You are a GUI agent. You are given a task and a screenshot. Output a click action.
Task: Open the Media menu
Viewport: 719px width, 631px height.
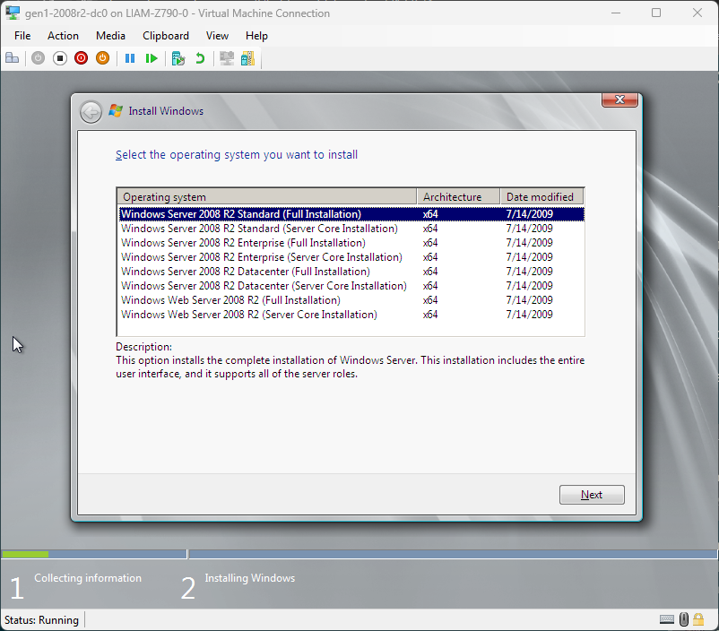(x=110, y=36)
